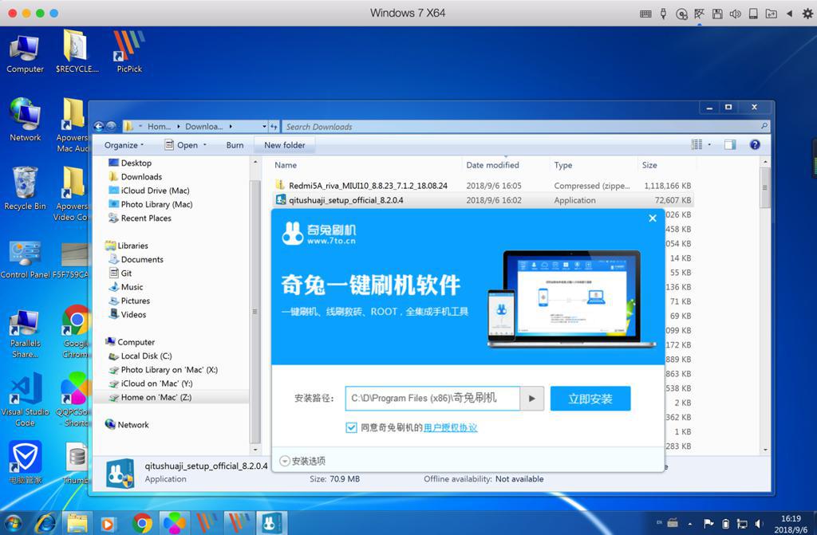The image size is (817, 535).
Task: Expand the 安装选项 install options
Action: click(x=302, y=461)
